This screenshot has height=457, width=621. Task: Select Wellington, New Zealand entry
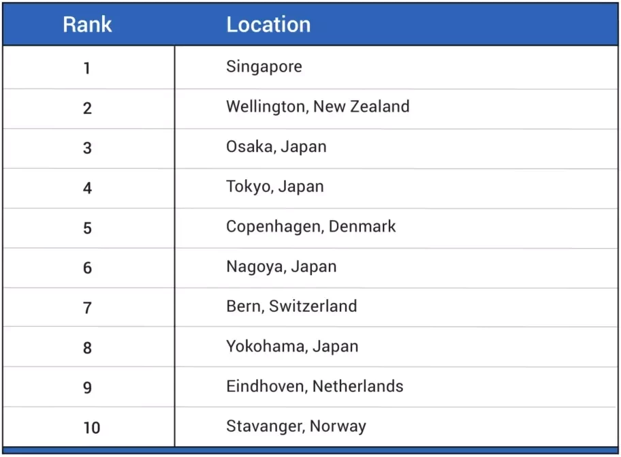(317, 106)
